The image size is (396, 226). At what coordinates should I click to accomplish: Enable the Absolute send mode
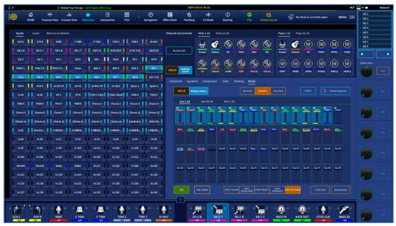point(247,91)
